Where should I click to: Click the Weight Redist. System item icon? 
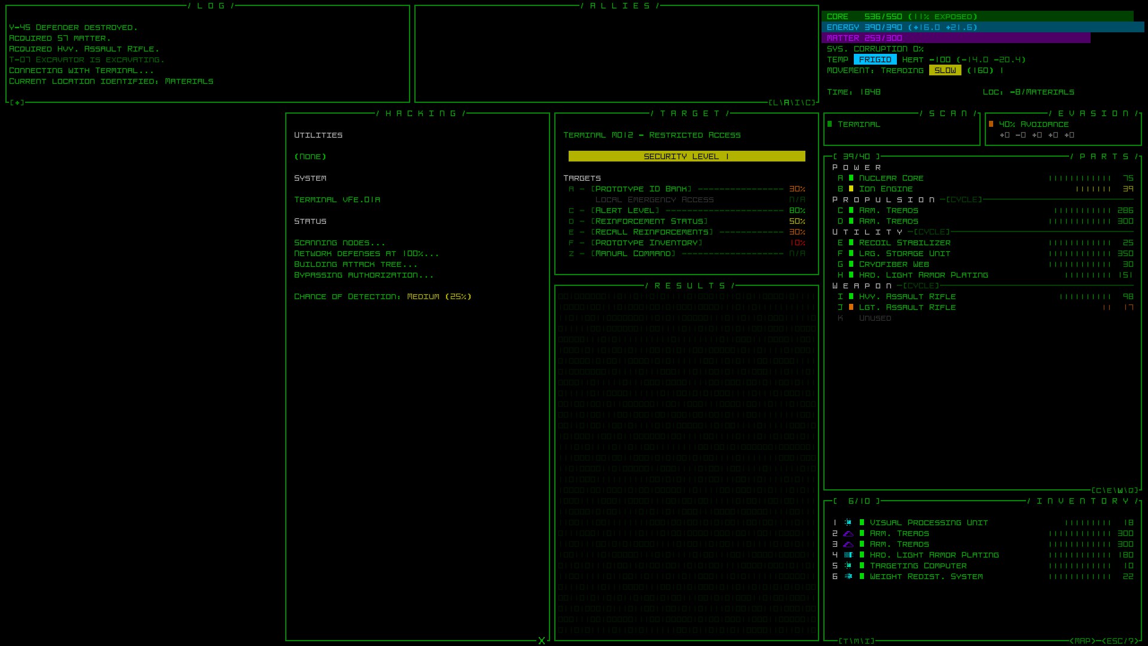848,577
